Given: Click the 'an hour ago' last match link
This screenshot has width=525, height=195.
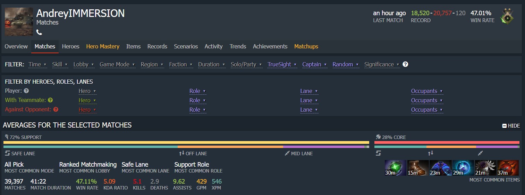Looking at the screenshot, I should point(389,13).
